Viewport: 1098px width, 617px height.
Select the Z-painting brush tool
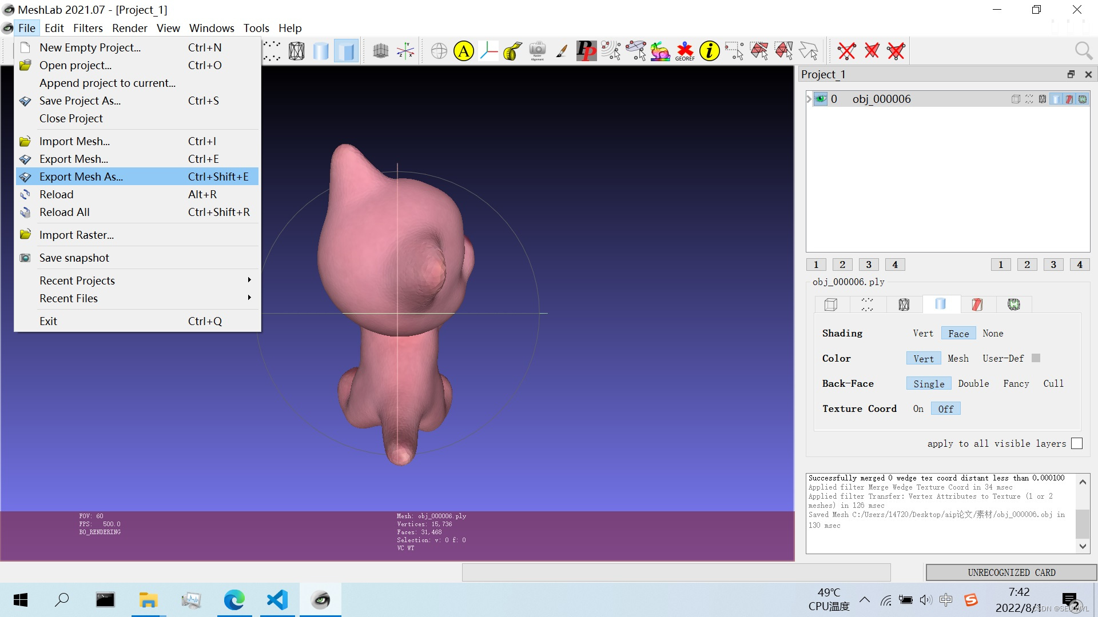[562, 51]
